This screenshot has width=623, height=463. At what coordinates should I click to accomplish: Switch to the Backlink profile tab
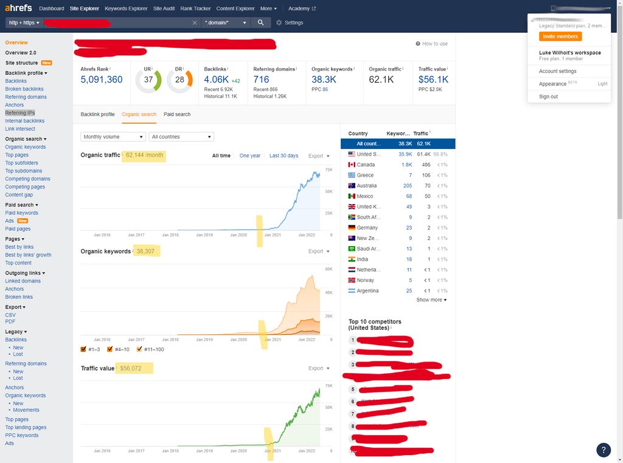pos(98,114)
